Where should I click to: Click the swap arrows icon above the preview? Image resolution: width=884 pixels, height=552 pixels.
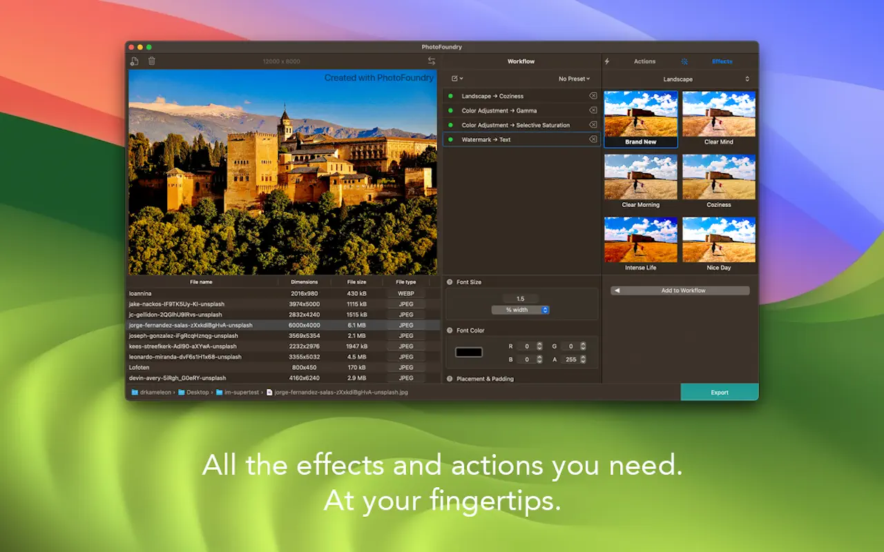tap(432, 61)
